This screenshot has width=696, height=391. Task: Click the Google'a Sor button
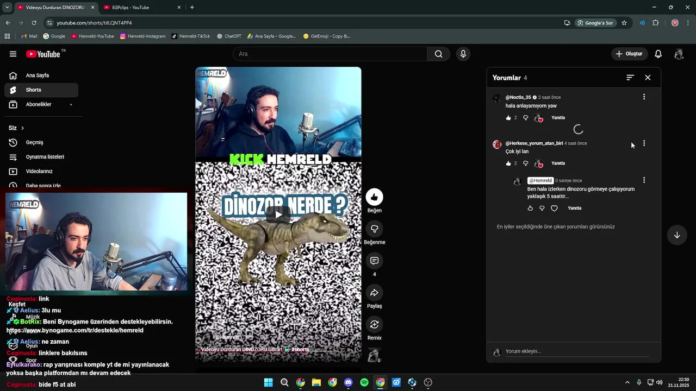pyautogui.click(x=595, y=23)
